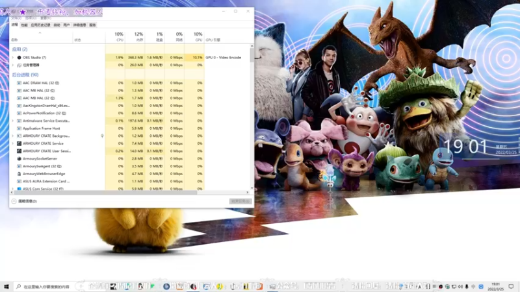Open the taskbar notification center icon
520x292 pixels.
[x=512, y=286]
